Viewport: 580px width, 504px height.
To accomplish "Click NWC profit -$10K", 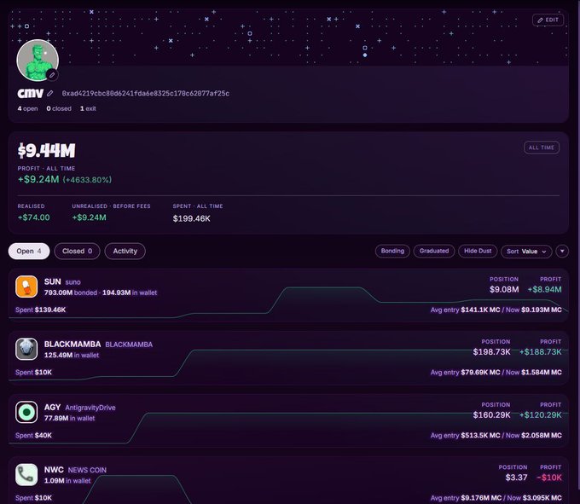I will [549, 478].
